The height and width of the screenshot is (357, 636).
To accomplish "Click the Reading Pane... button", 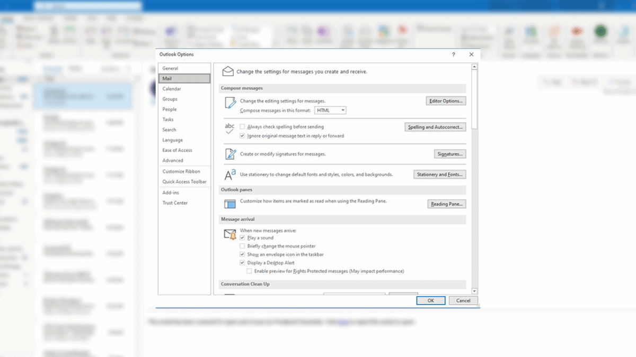I will click(447, 204).
